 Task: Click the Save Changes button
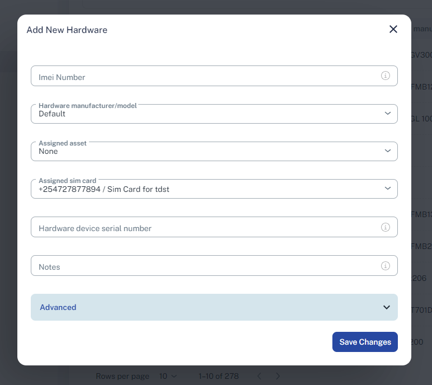pyautogui.click(x=365, y=342)
